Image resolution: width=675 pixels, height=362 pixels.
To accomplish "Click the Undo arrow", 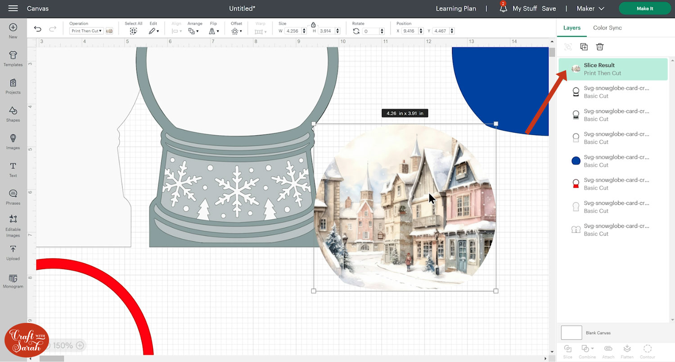I will tap(38, 29).
